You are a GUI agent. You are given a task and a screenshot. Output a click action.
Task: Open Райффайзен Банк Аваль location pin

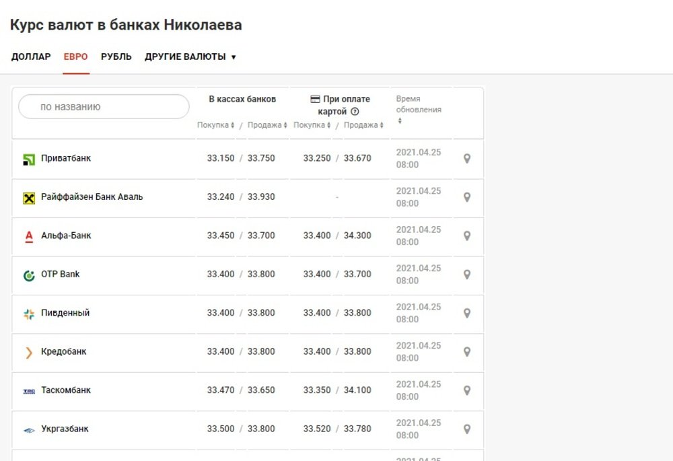click(467, 197)
